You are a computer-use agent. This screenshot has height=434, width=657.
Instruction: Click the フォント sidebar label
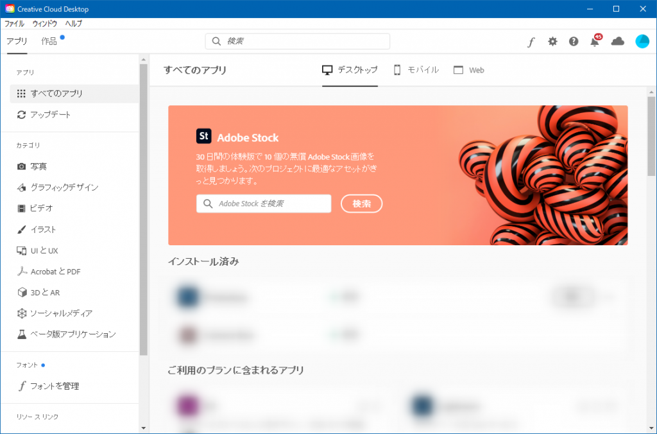coord(27,365)
